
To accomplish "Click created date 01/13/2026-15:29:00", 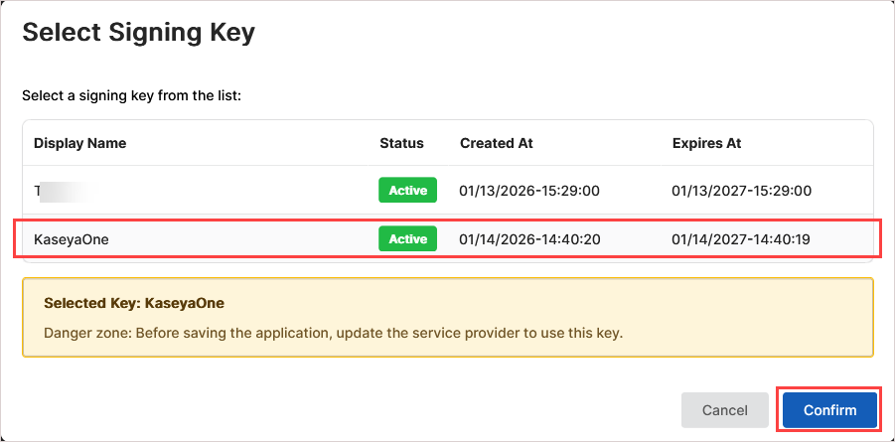I will [529, 191].
